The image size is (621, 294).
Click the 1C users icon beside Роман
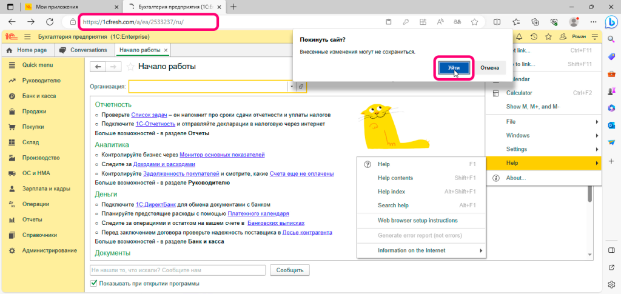(x=562, y=37)
